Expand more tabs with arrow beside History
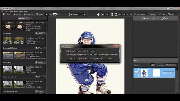The height and width of the screenshot is (101, 180). click(46, 14)
